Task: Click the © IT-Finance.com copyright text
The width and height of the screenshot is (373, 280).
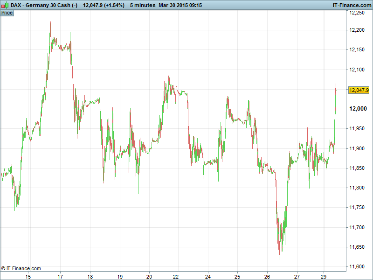Action: click(x=21, y=268)
